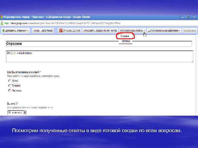
Task: Open the Посмотреть ответы dropdown
Action: [133, 31]
